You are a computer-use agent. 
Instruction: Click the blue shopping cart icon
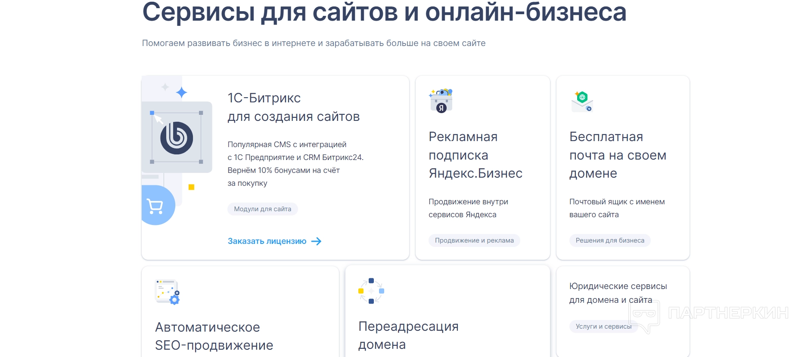(155, 206)
